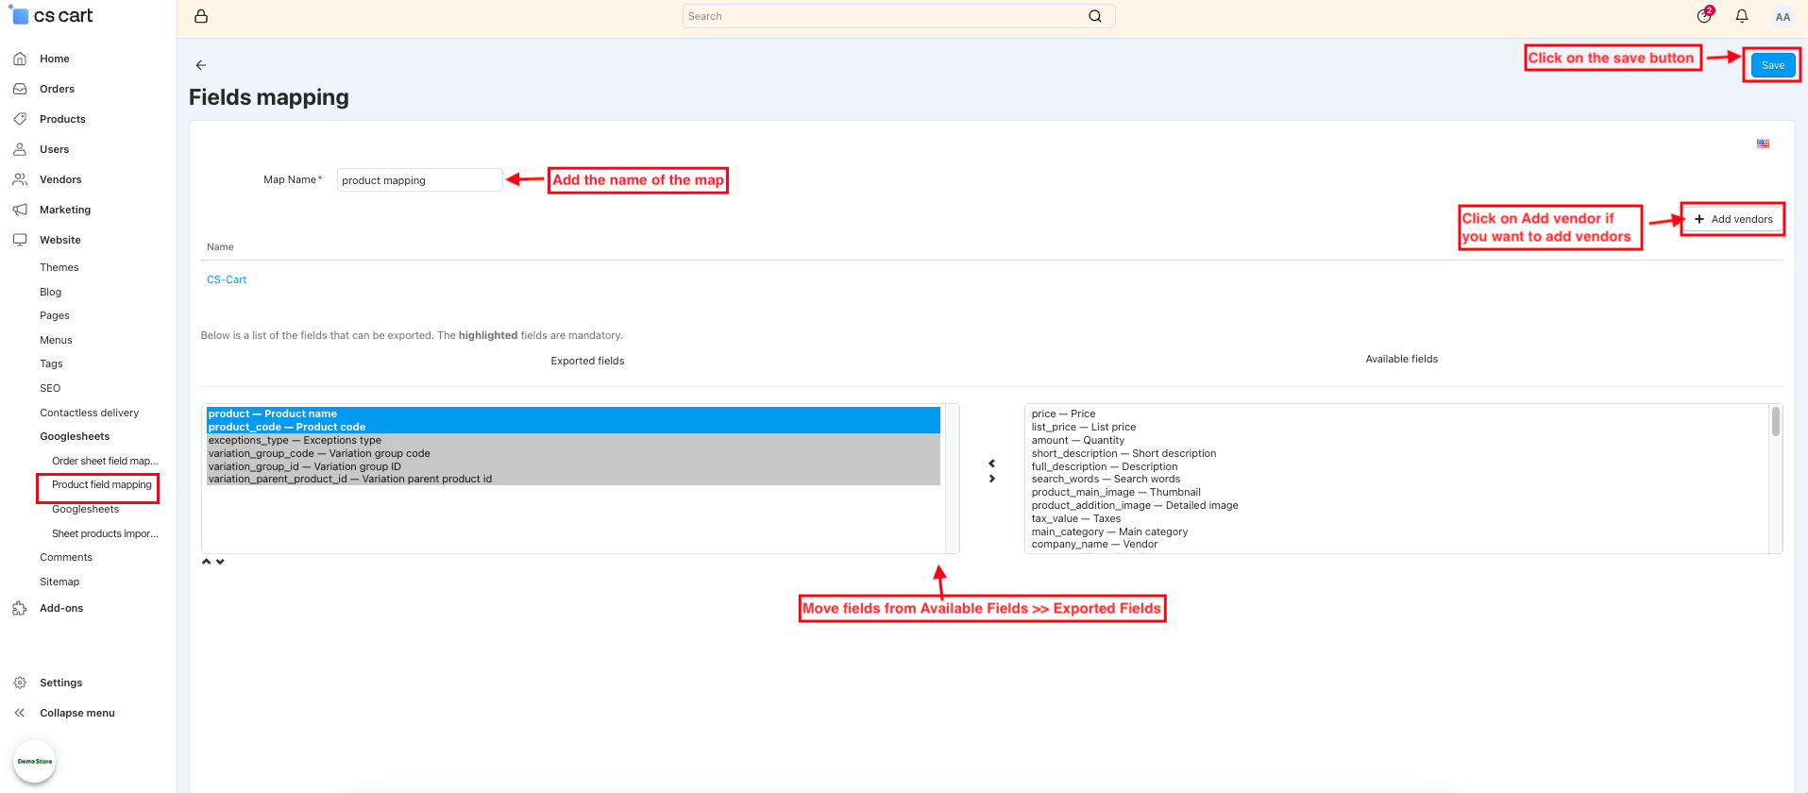Open the AA user avatar menu
Image resolution: width=1808 pixels, height=793 pixels.
(x=1783, y=16)
